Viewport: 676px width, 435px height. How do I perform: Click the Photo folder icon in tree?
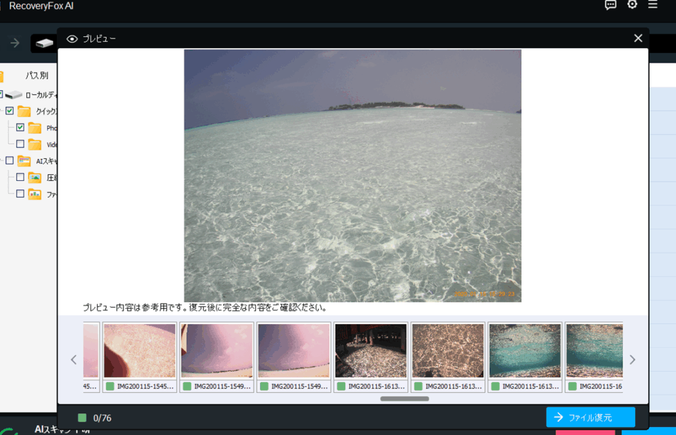(34, 127)
